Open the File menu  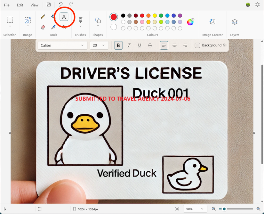[x=7, y=5]
